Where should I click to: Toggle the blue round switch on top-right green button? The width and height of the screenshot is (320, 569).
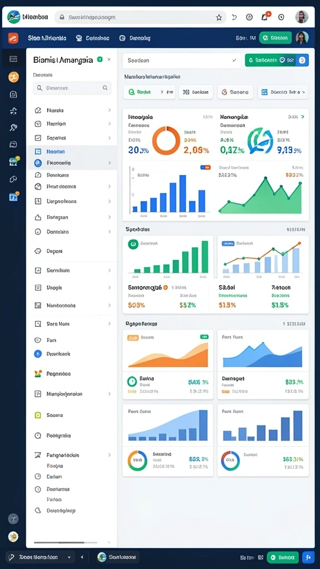coord(302,60)
